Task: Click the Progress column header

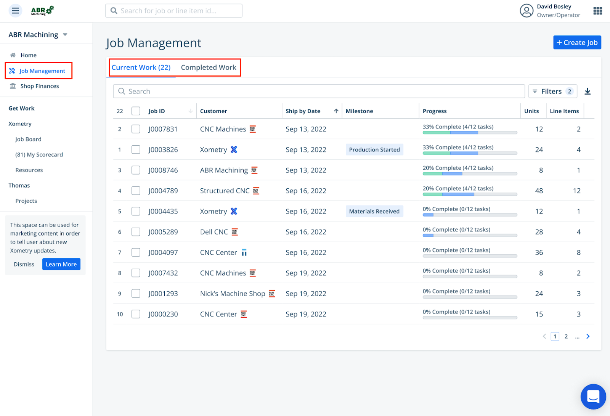Action: coord(435,111)
